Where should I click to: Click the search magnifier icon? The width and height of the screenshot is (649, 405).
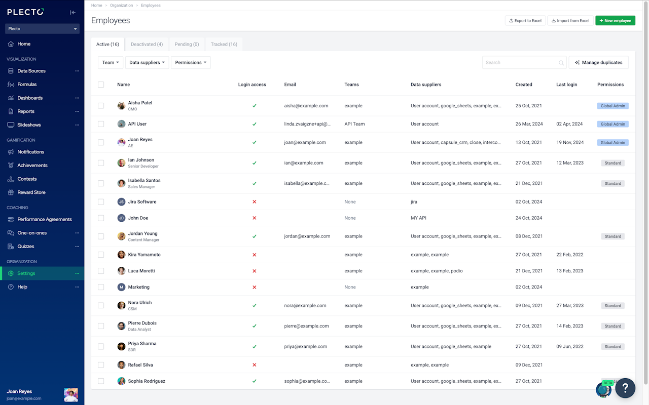click(561, 63)
